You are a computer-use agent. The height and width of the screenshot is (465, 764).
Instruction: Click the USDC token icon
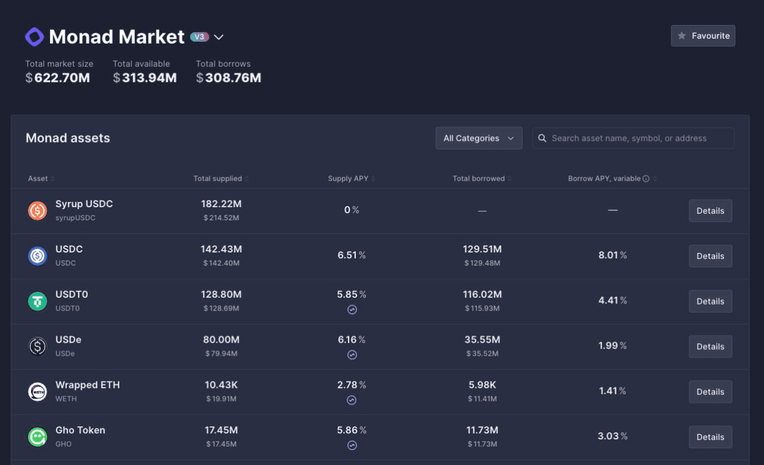[x=38, y=256]
